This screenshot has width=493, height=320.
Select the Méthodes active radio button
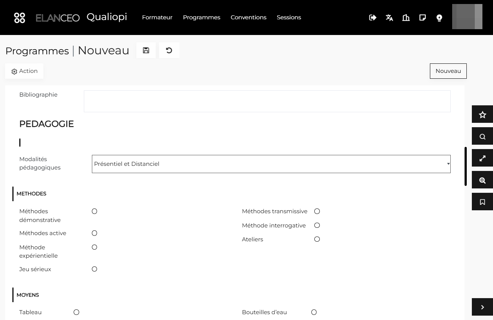click(94, 233)
